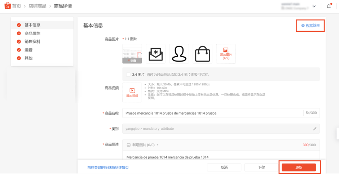Select the person silhouette product image

(x=179, y=54)
